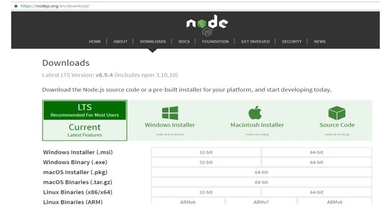
Task: Click the 'Linux Binaries (x86/x64)' row label
Action: tap(78, 192)
